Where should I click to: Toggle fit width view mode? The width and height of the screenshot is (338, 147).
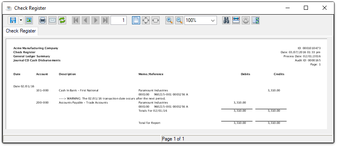pos(156,20)
